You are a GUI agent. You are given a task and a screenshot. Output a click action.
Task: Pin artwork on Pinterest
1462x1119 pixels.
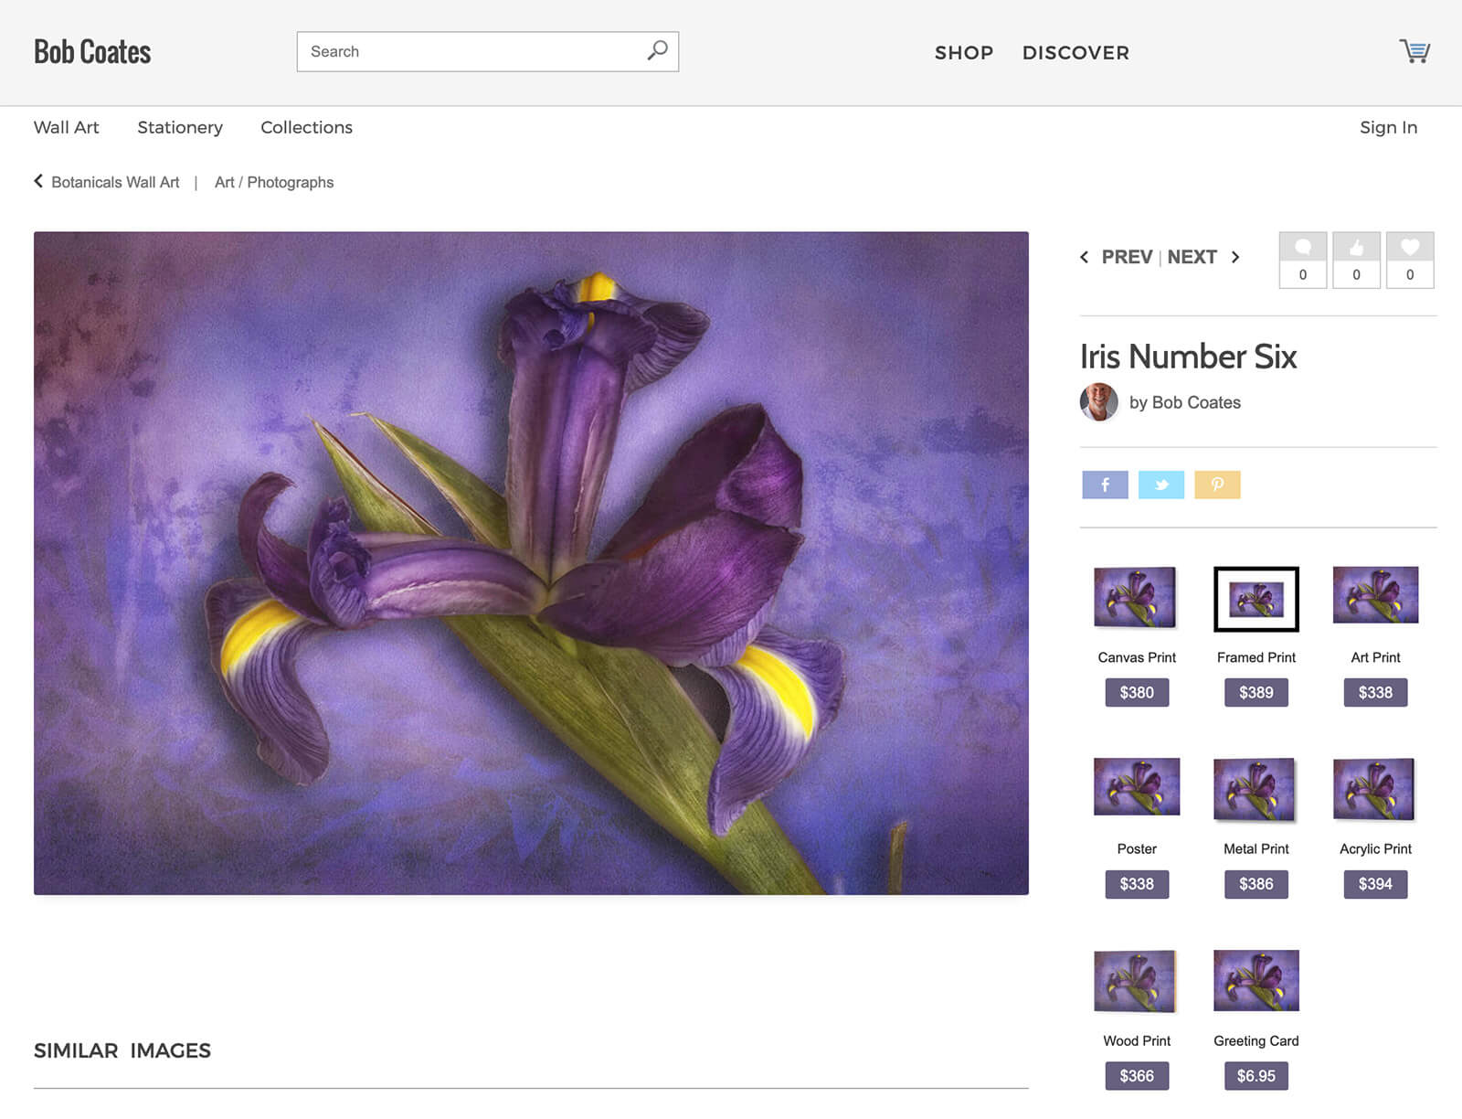tap(1217, 485)
